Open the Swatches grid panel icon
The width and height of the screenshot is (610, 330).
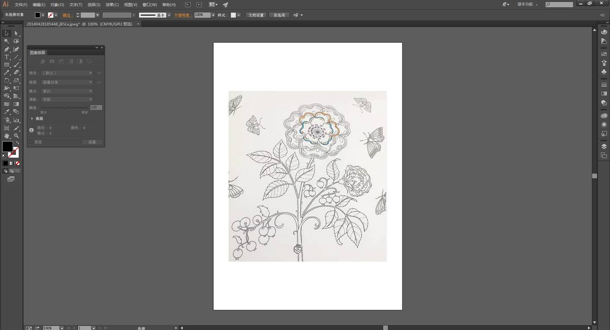tap(604, 54)
